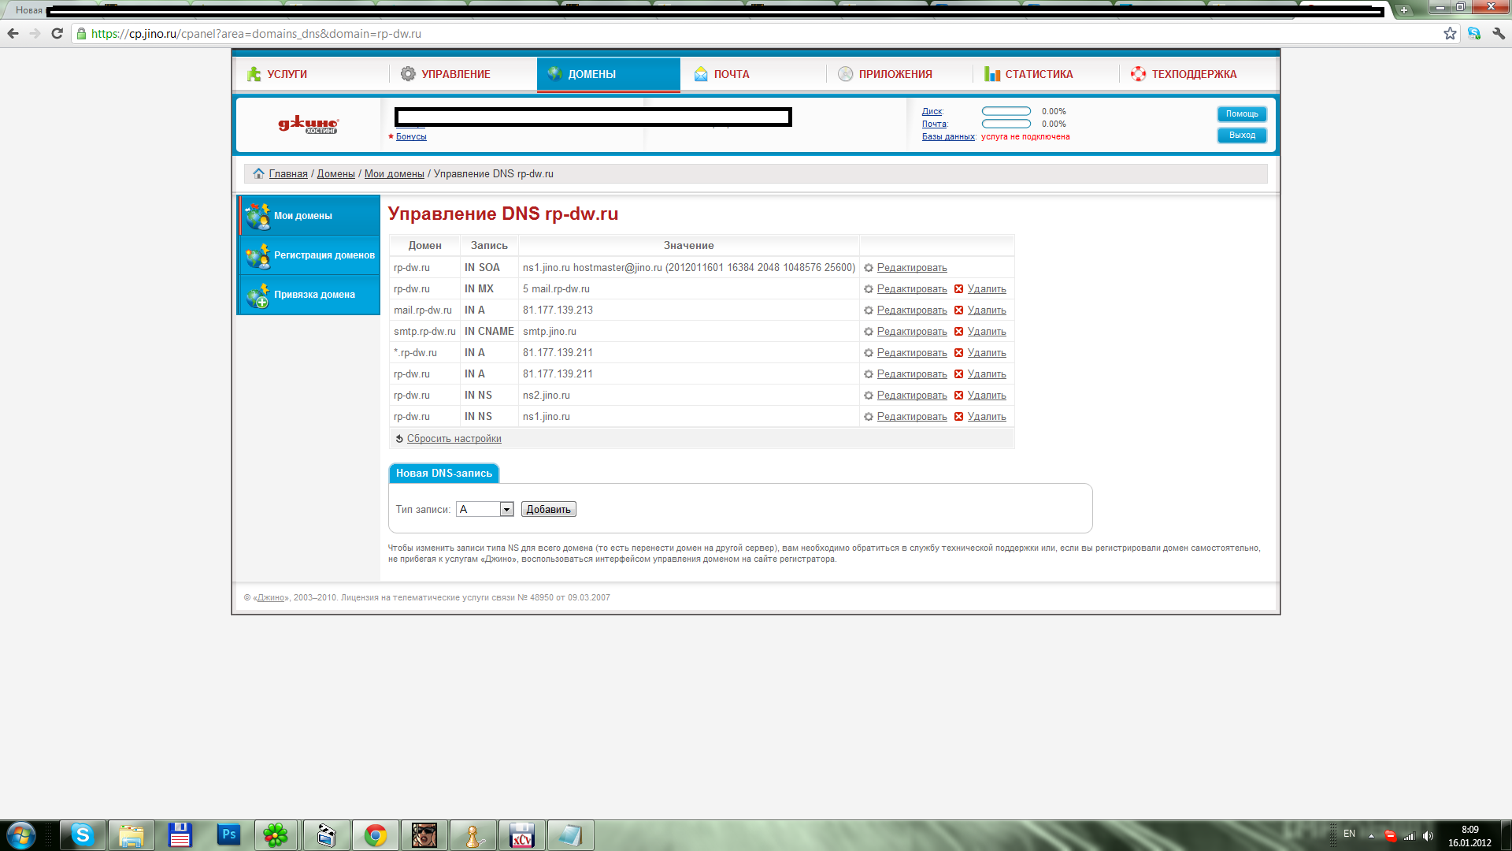
Task: Click the Диск usage progress bar
Action: point(1006,111)
